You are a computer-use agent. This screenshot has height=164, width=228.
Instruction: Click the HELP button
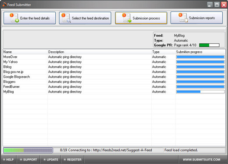point(8,160)
